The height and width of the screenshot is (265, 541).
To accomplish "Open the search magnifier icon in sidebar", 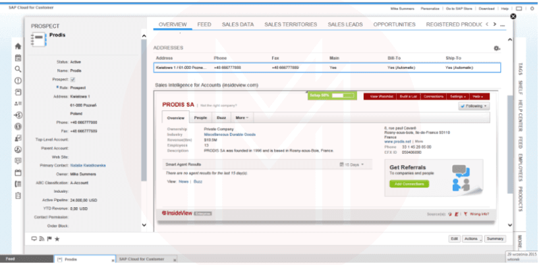I will (18, 69).
